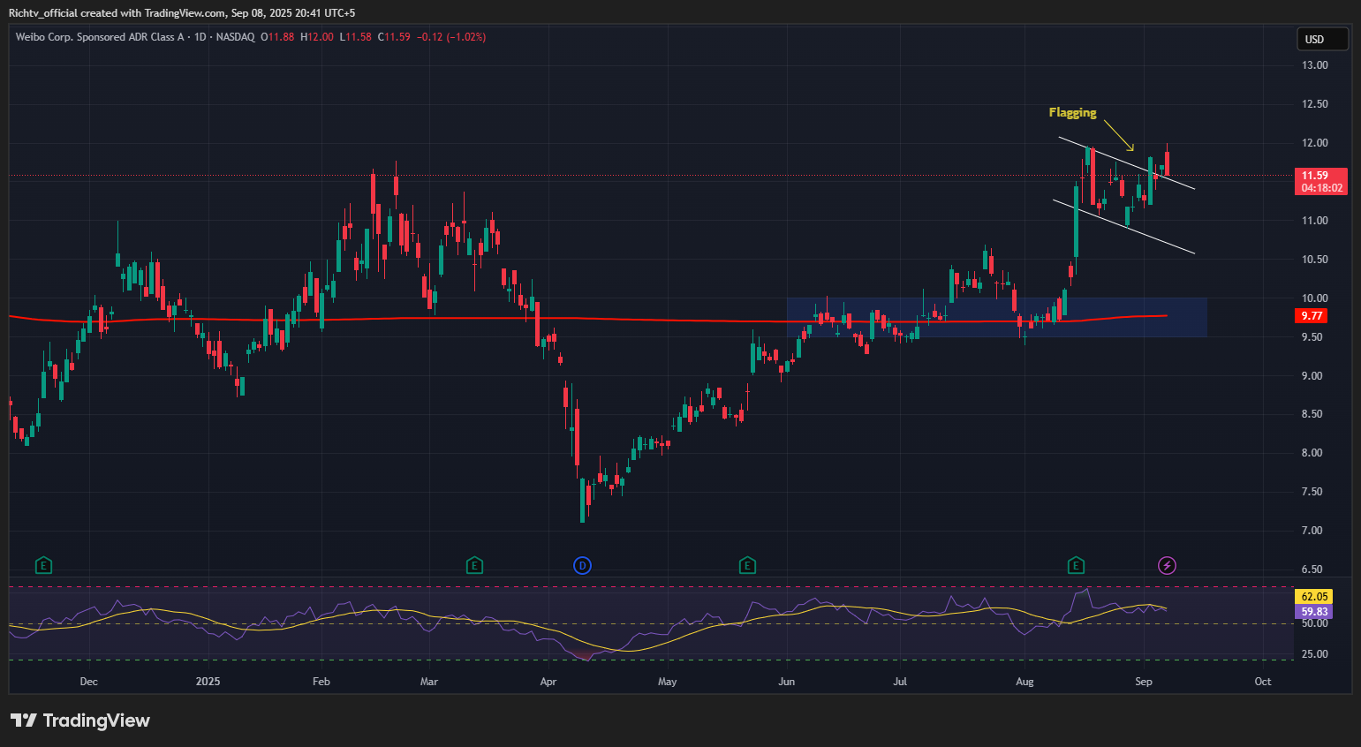Select the "Flagging" text annotation
This screenshot has height=747, width=1361.
1072,113
